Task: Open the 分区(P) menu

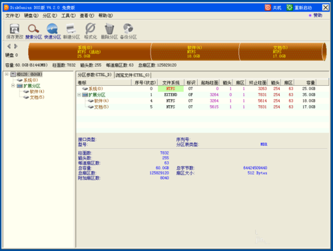Action: pos(50,15)
